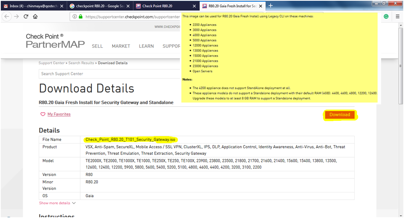Open the SELL menu item

(98, 46)
